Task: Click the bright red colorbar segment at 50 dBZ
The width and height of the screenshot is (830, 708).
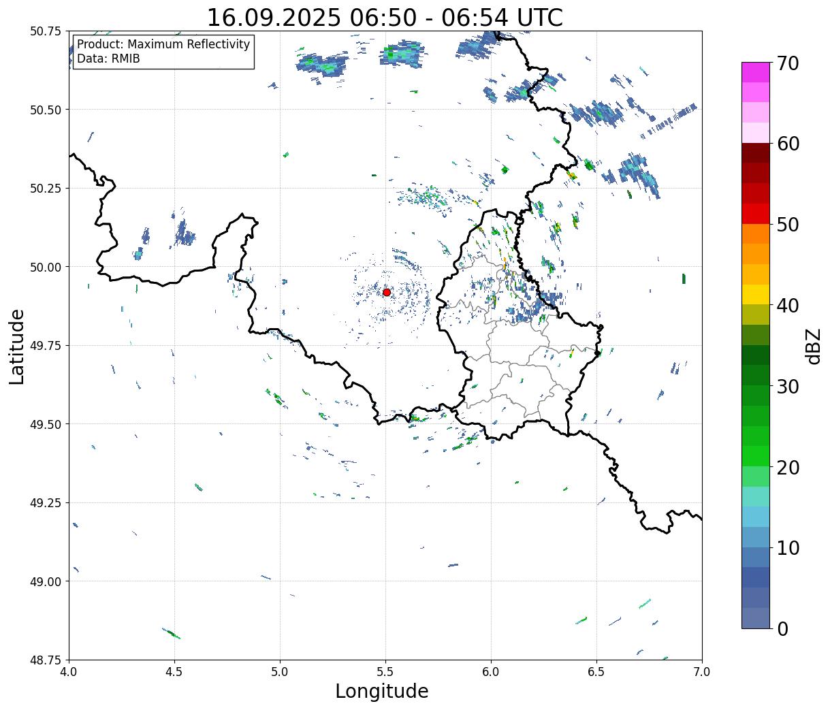Action: pos(756,214)
